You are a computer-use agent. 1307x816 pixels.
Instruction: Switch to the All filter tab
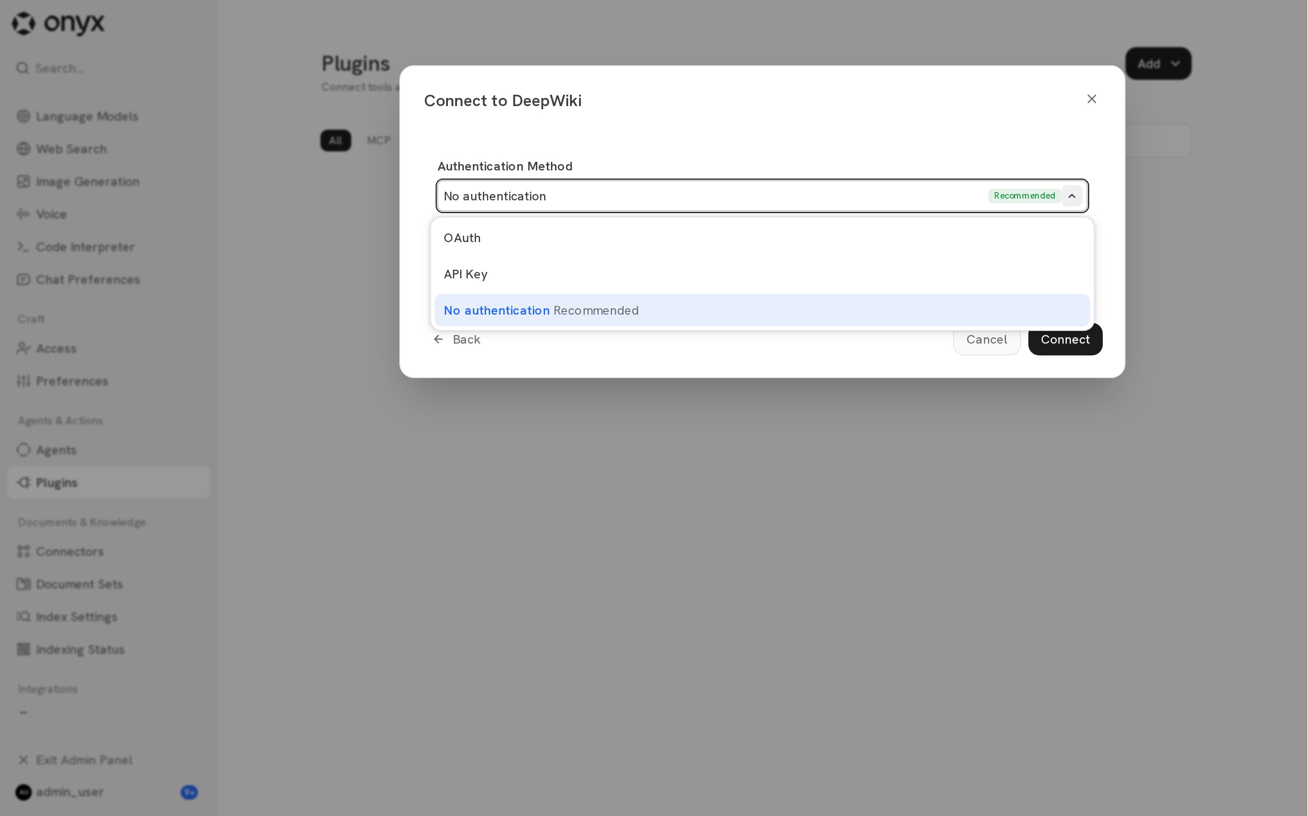[x=335, y=141]
